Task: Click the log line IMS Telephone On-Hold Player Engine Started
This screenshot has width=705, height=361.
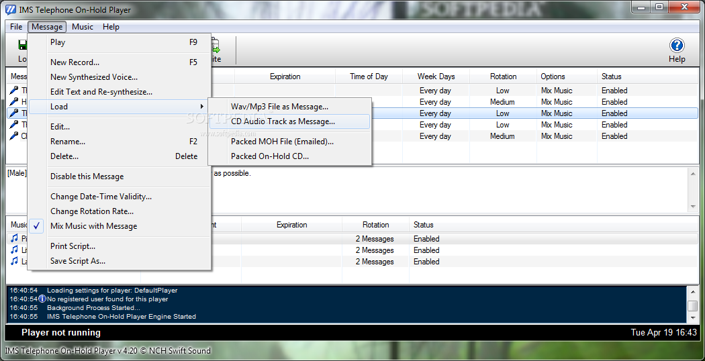Action: click(x=122, y=317)
